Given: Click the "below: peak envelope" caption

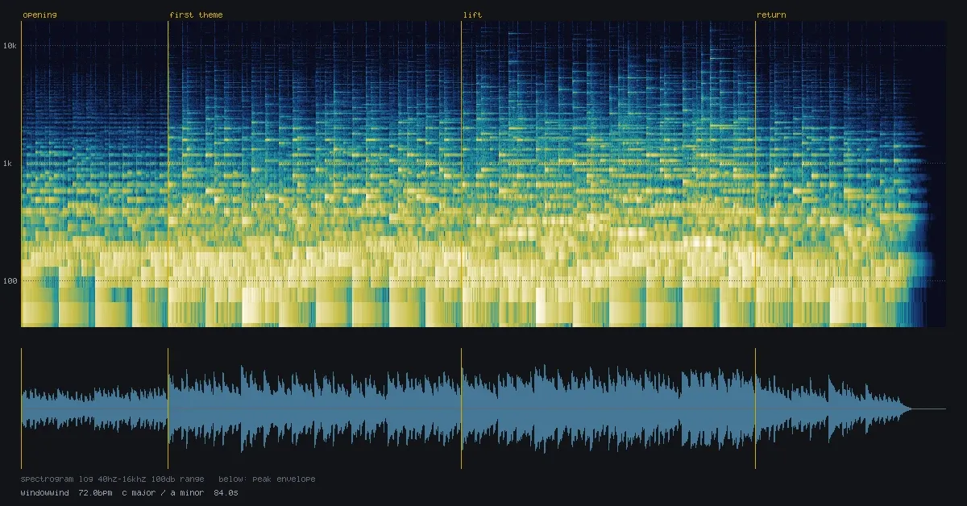Looking at the screenshot, I should click(267, 479).
